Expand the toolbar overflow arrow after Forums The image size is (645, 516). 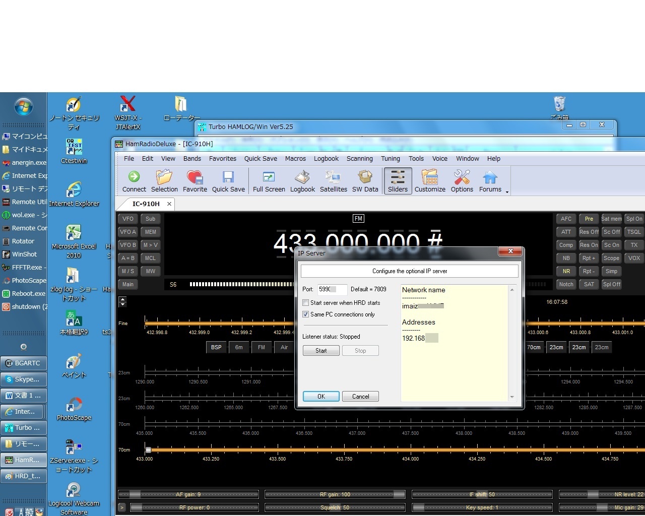click(x=507, y=192)
